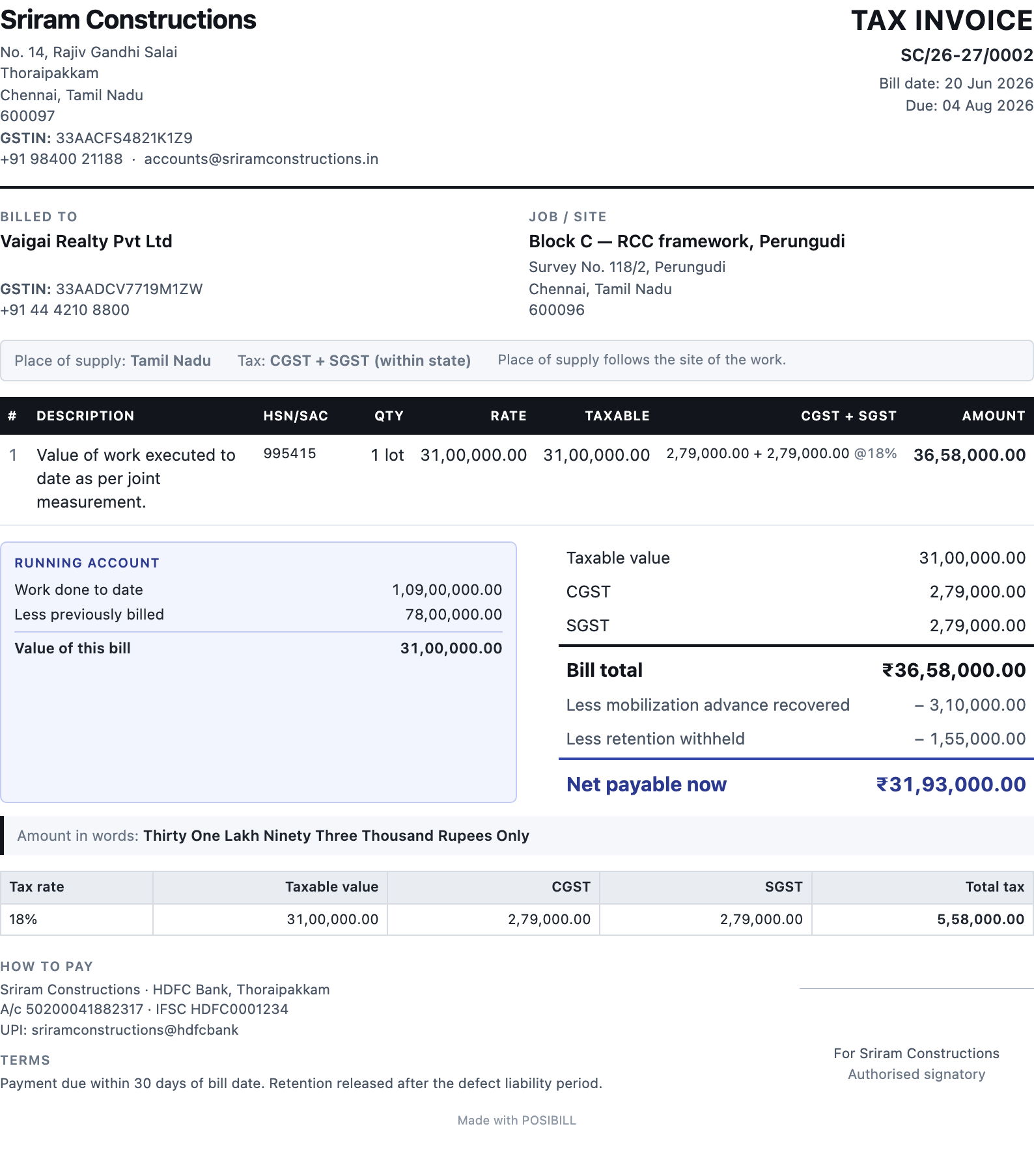Click the amount in words line
1034x1161 pixels.
pyautogui.click(x=273, y=836)
